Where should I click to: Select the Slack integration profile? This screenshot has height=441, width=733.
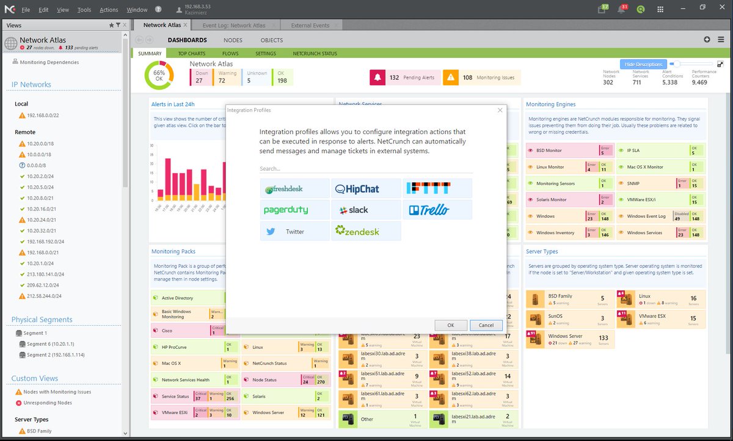(x=366, y=210)
